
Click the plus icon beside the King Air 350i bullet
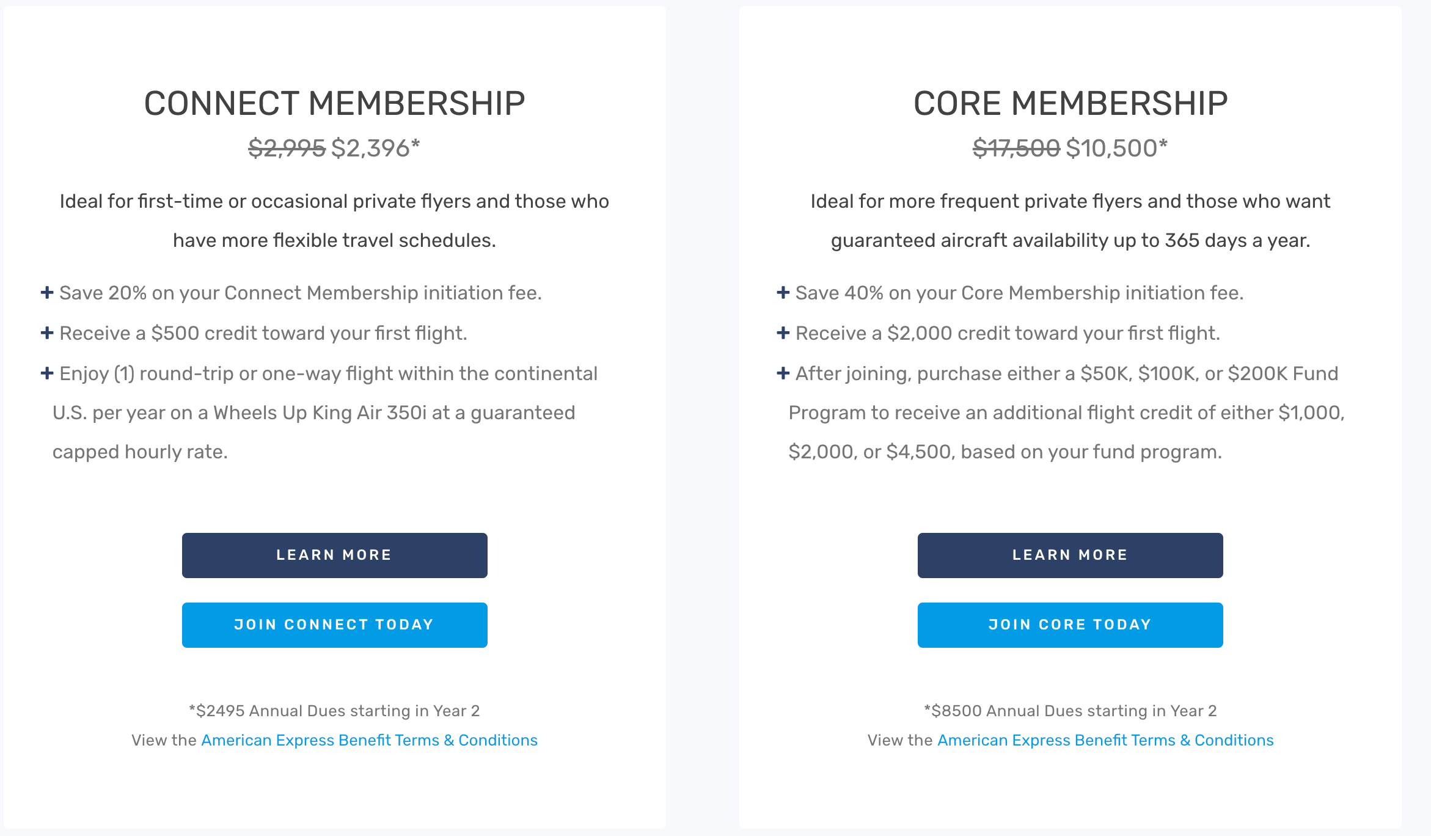pyautogui.click(x=46, y=373)
